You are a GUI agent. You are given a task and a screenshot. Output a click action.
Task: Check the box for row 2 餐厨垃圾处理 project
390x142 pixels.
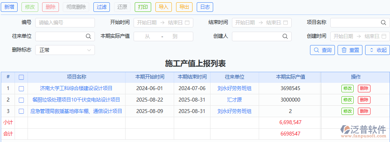[x=21, y=100]
